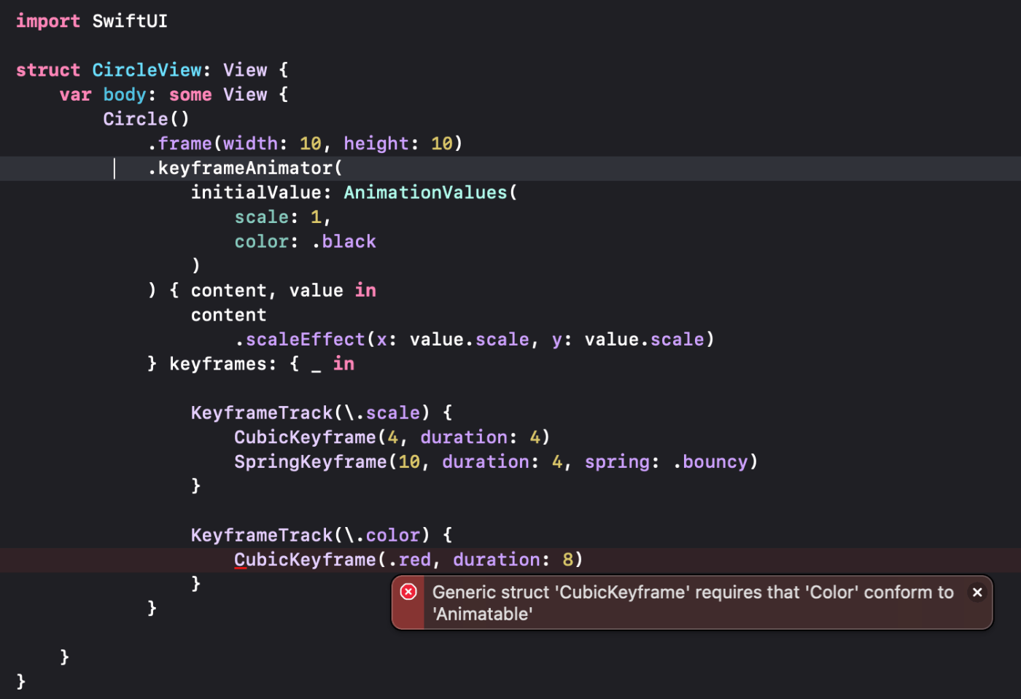Click the 'scale: 1,' argument line

coord(283,217)
